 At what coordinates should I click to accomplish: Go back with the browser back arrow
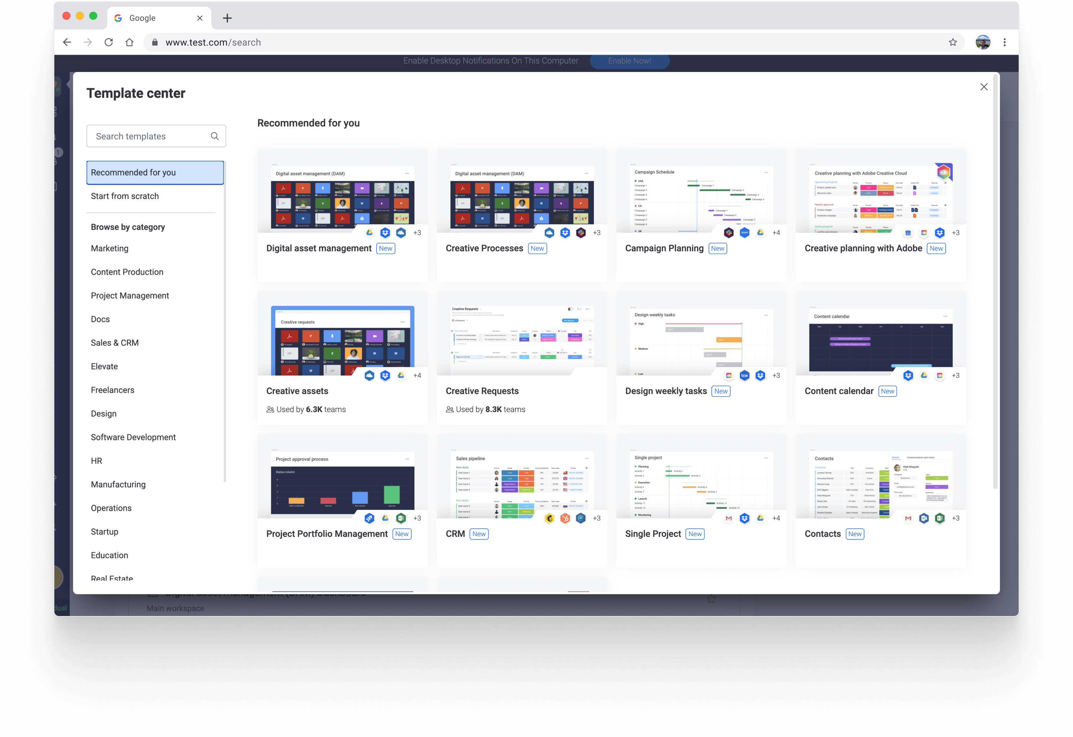[67, 42]
